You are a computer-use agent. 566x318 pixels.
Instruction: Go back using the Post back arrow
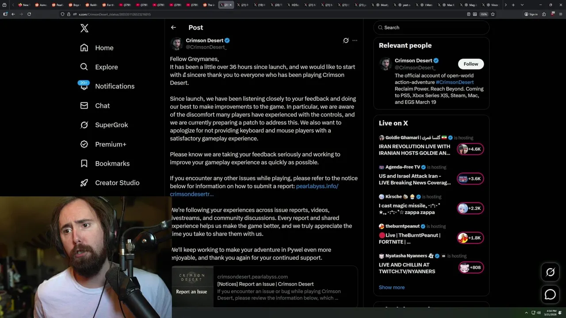[x=173, y=27]
